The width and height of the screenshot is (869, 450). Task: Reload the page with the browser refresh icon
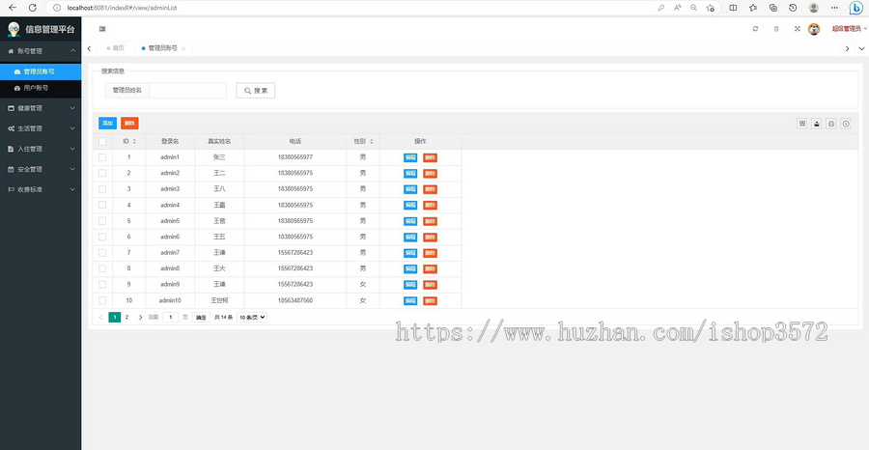tap(33, 8)
